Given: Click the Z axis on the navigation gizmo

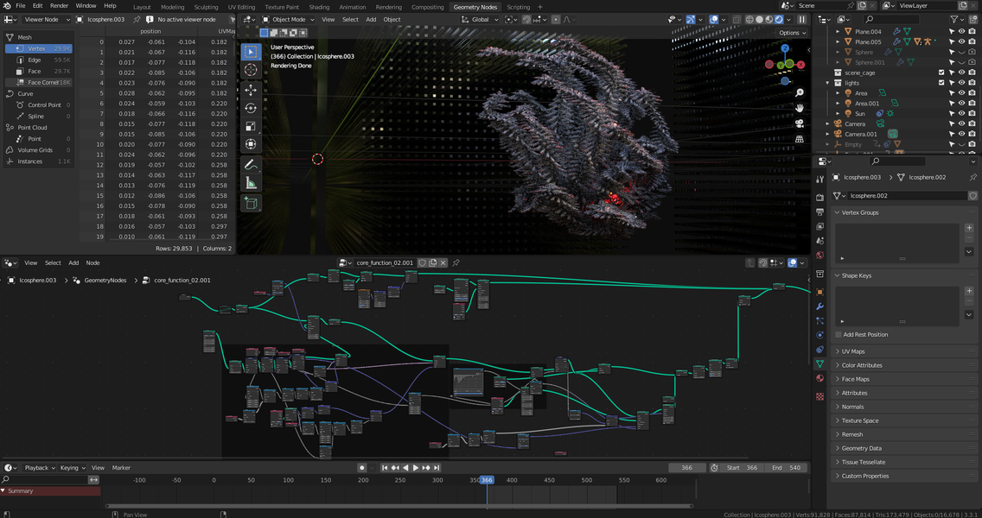Looking at the screenshot, I should [x=786, y=48].
